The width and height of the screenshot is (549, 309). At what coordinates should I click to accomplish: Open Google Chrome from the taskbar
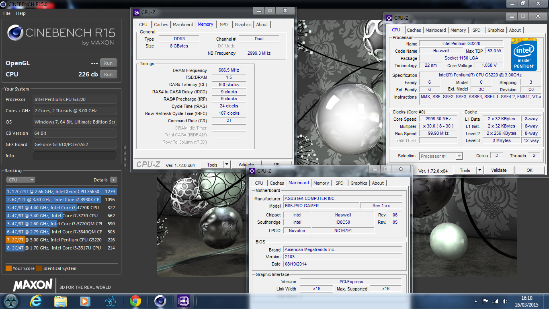(x=135, y=301)
